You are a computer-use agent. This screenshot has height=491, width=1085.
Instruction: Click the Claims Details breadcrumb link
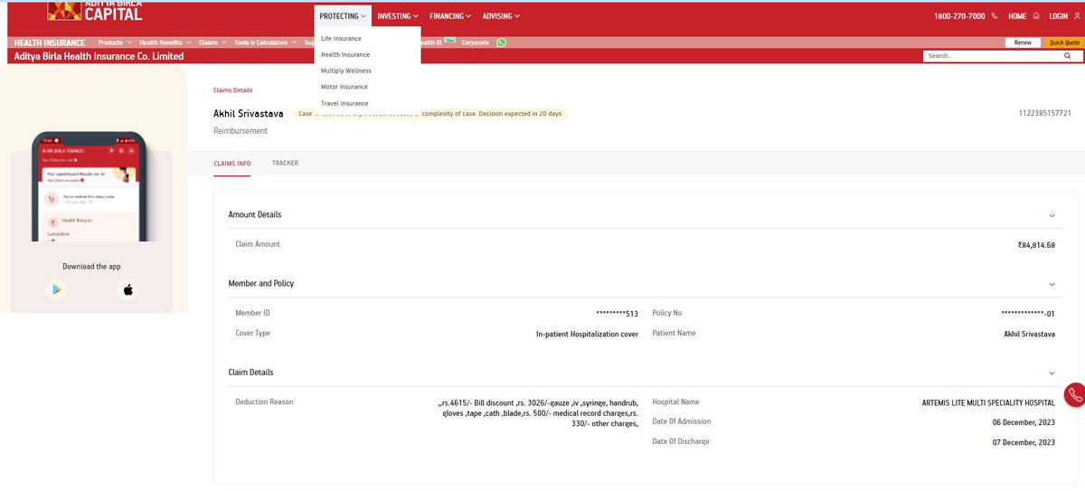click(x=232, y=90)
